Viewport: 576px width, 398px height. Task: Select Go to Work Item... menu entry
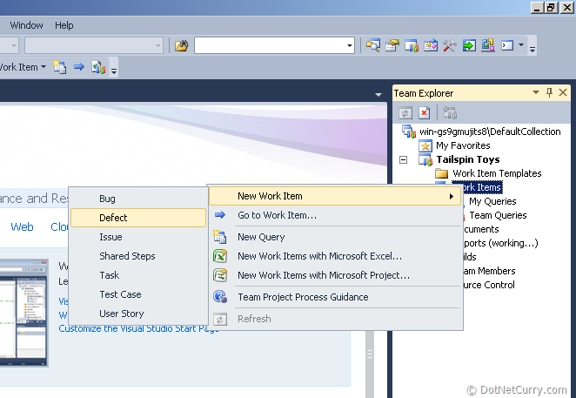tap(335, 215)
